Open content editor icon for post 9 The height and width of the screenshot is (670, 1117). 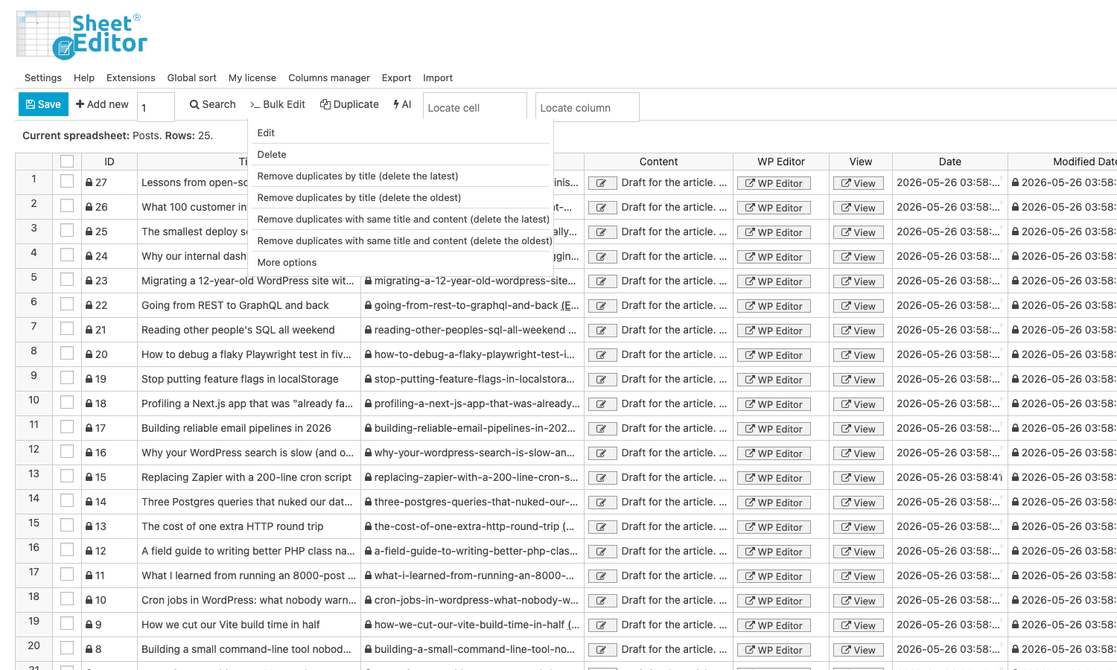tap(602, 625)
